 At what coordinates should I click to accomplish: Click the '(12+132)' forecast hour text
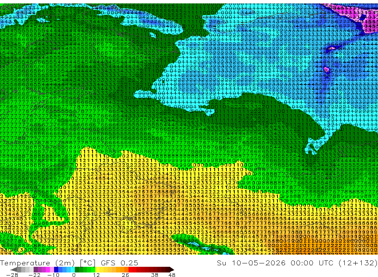point(358,263)
